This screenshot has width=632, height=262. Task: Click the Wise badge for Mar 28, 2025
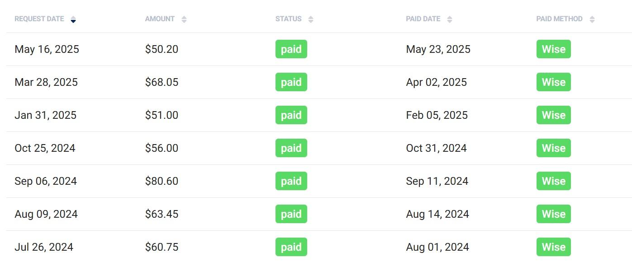pos(554,82)
